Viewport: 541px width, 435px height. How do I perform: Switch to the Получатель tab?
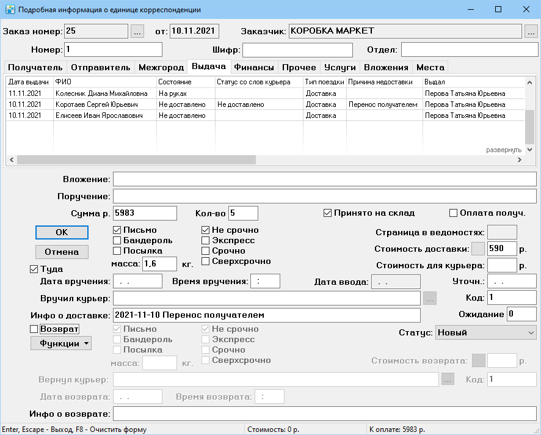pos(35,67)
